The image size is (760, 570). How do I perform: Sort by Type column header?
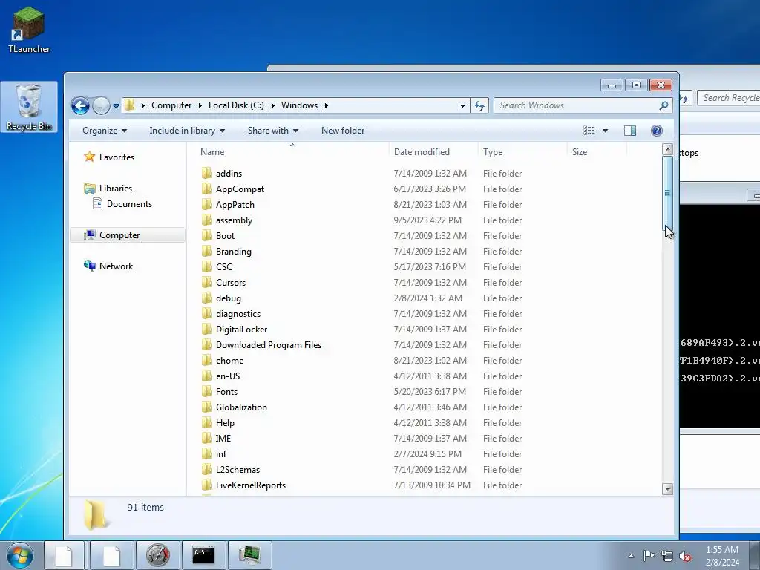[493, 151]
